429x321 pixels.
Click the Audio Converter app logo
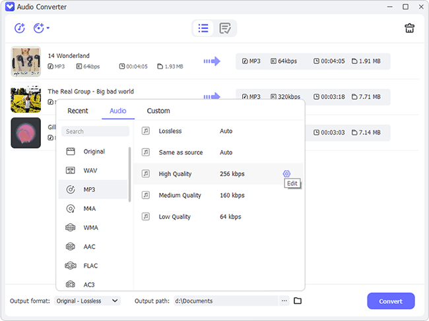coord(10,7)
